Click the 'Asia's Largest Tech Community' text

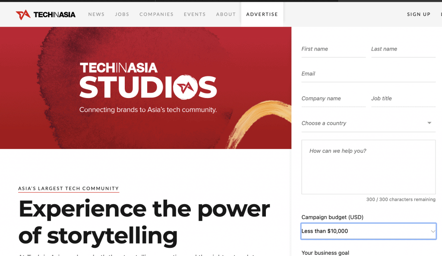click(69, 188)
